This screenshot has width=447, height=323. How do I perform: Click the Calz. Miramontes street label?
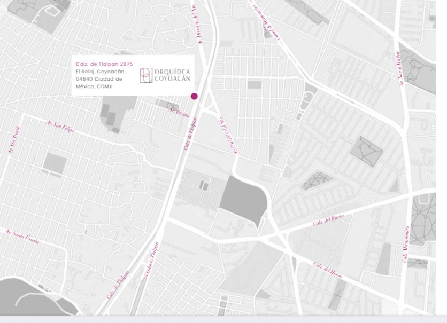tap(405, 243)
